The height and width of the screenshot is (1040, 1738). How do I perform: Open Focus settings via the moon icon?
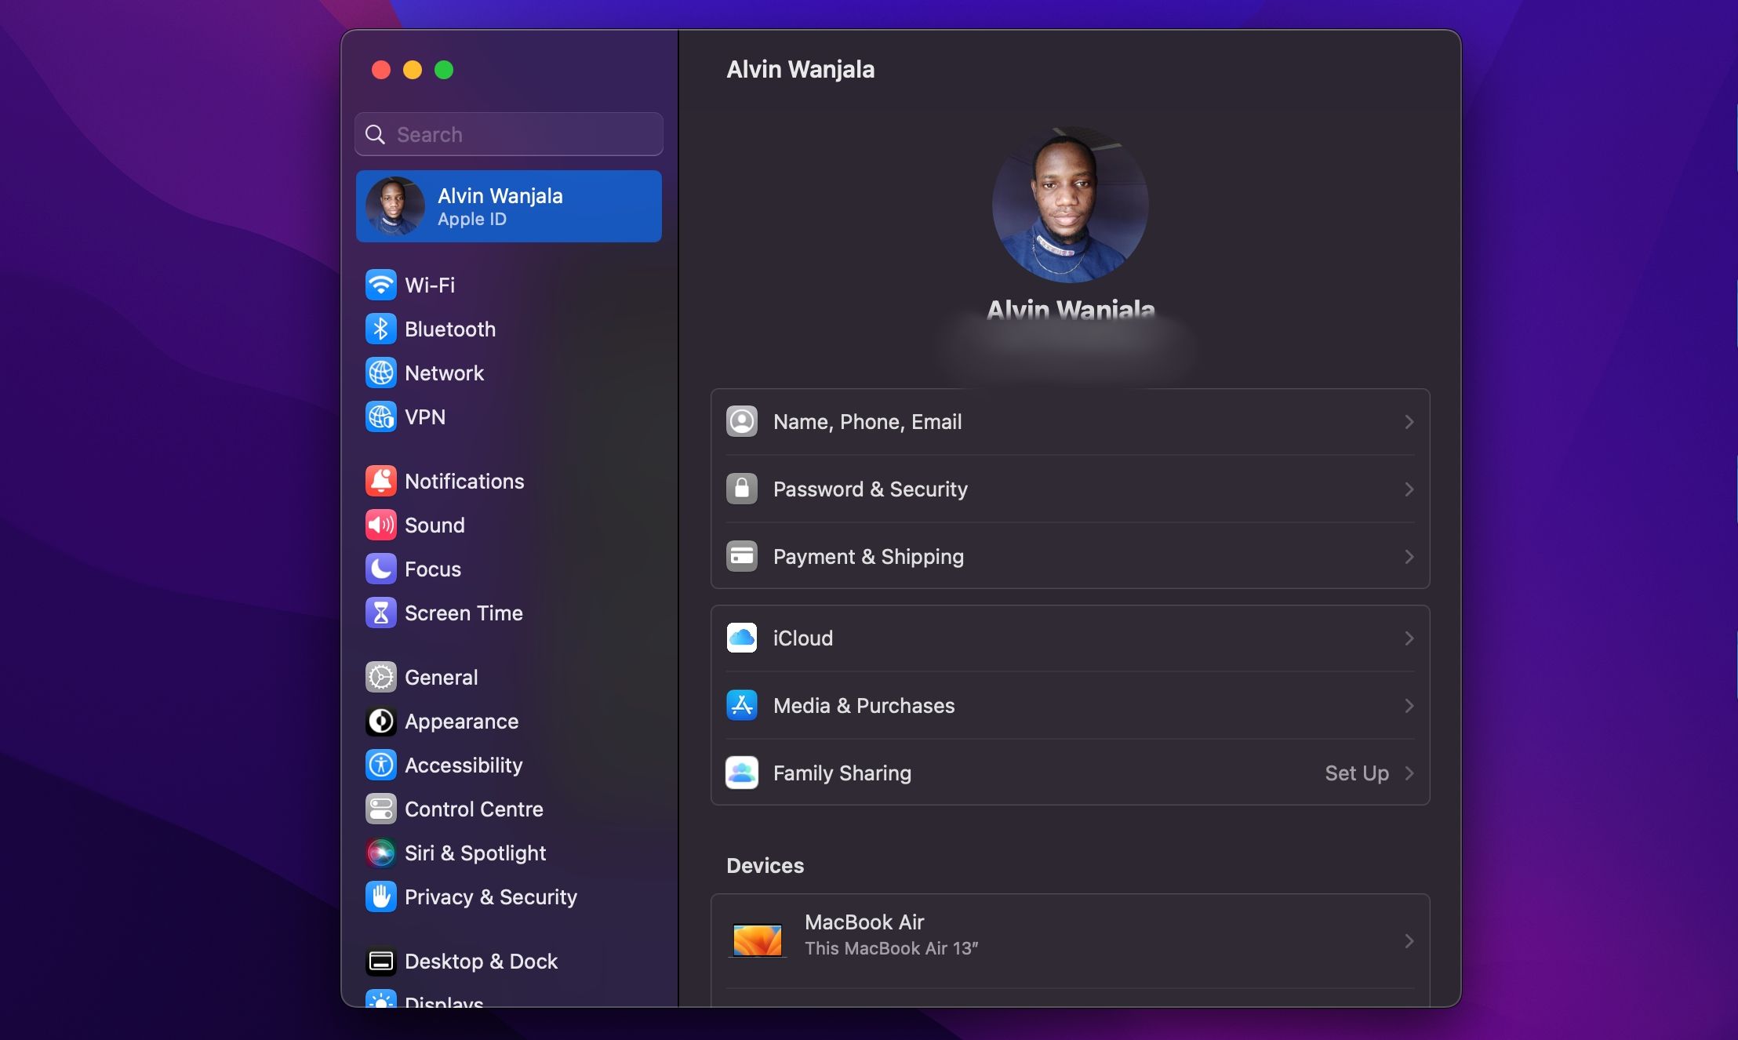(x=382, y=569)
